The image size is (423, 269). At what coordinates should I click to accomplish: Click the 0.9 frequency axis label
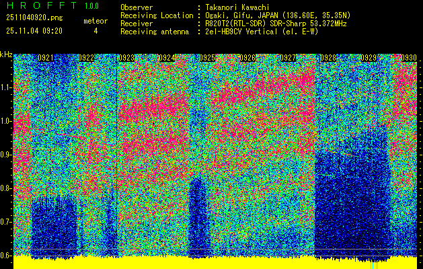pyautogui.click(x=5, y=155)
